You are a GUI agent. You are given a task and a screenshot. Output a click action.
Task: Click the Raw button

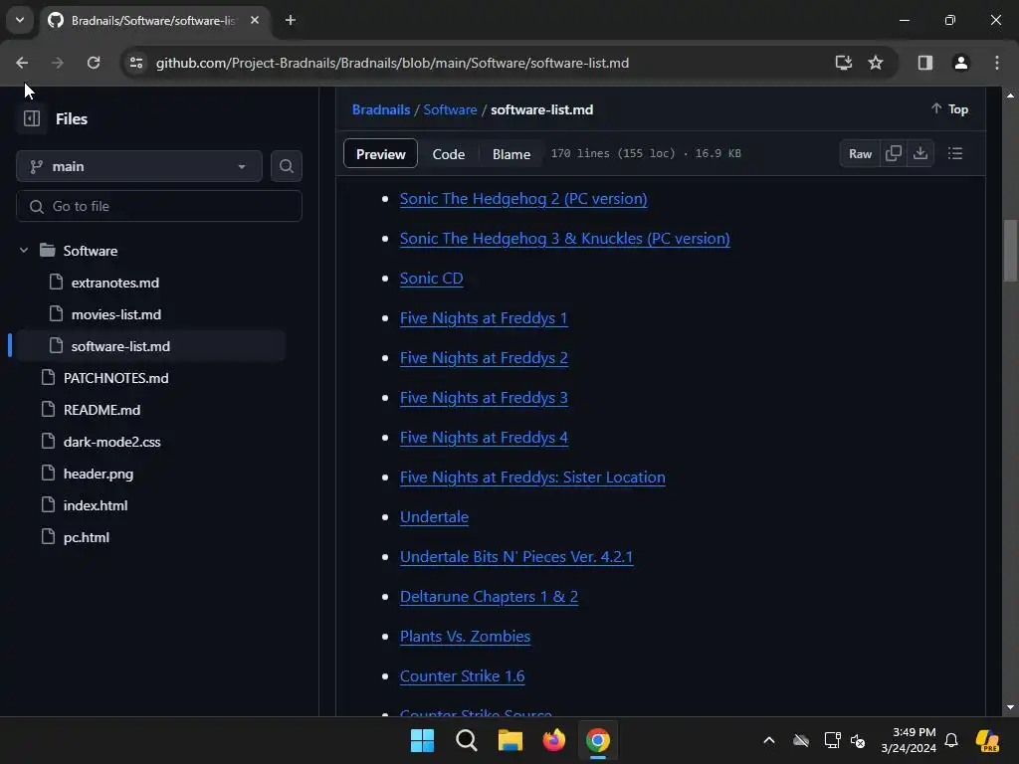pyautogui.click(x=860, y=153)
